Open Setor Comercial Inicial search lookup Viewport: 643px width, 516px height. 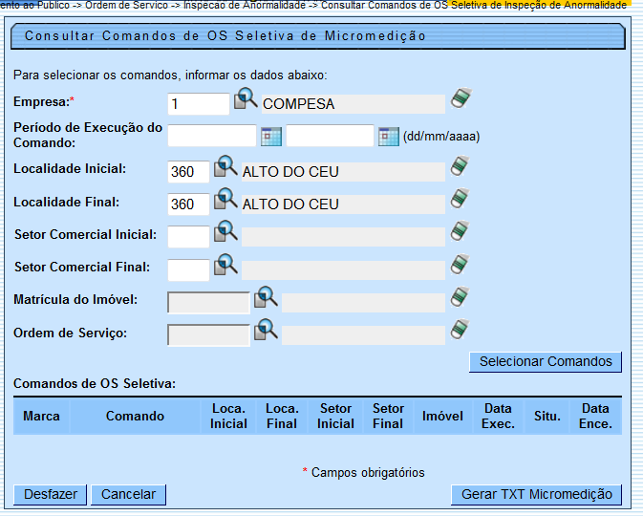click(225, 233)
